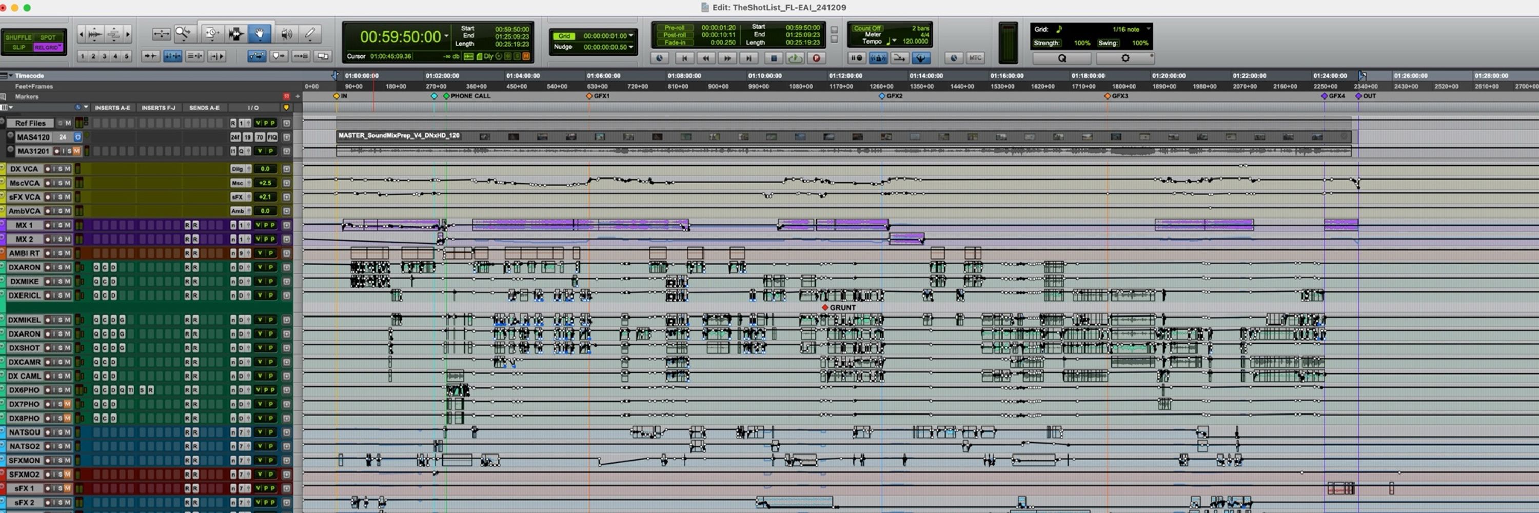Mute the MX 1 track
Image resolution: width=1539 pixels, height=513 pixels.
[68, 225]
